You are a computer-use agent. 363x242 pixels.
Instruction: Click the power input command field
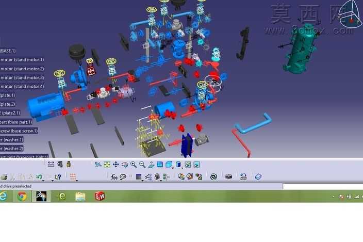point(323,186)
